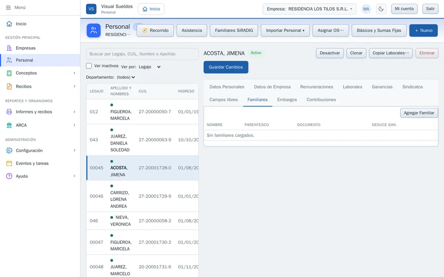Click the ARCA bank icon
The height and width of the screenshot is (277, 444).
pyautogui.click(x=9, y=125)
